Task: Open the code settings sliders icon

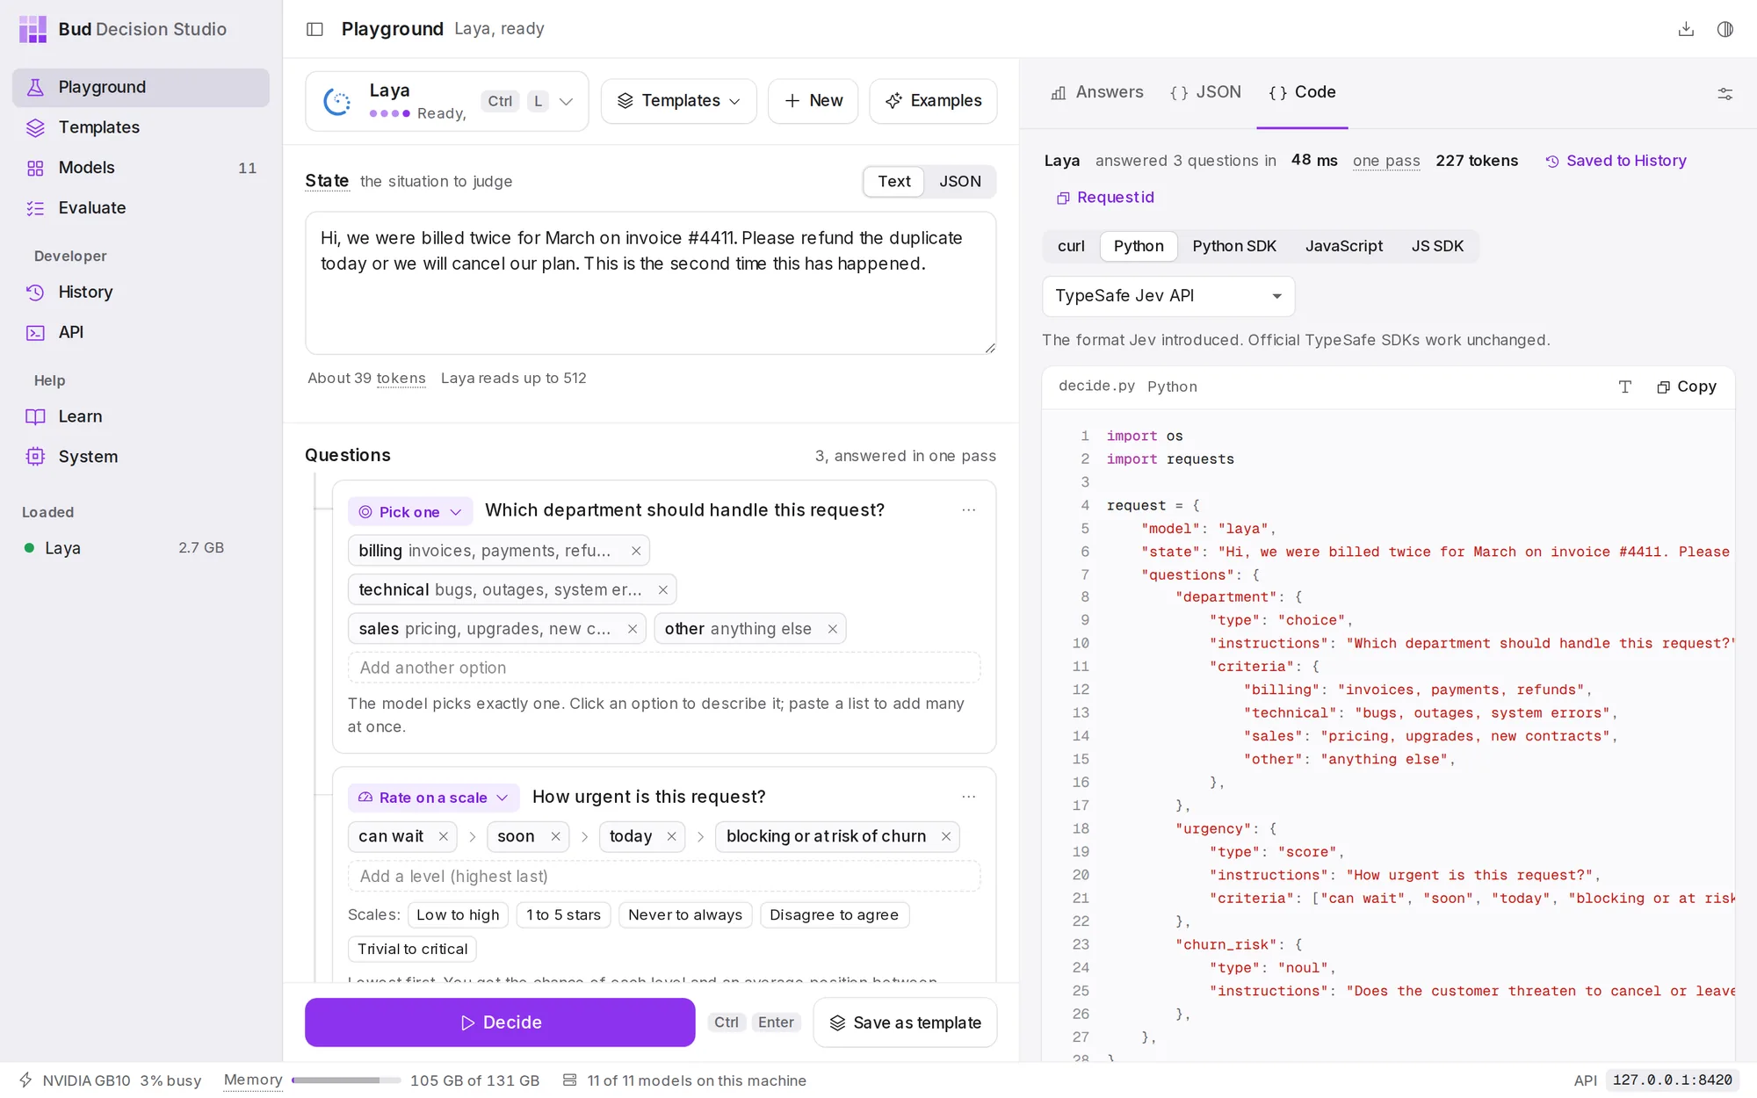Action: point(1725,93)
